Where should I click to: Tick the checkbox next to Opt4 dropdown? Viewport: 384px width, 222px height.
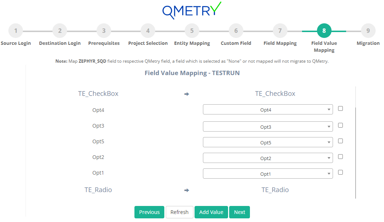[x=340, y=109]
